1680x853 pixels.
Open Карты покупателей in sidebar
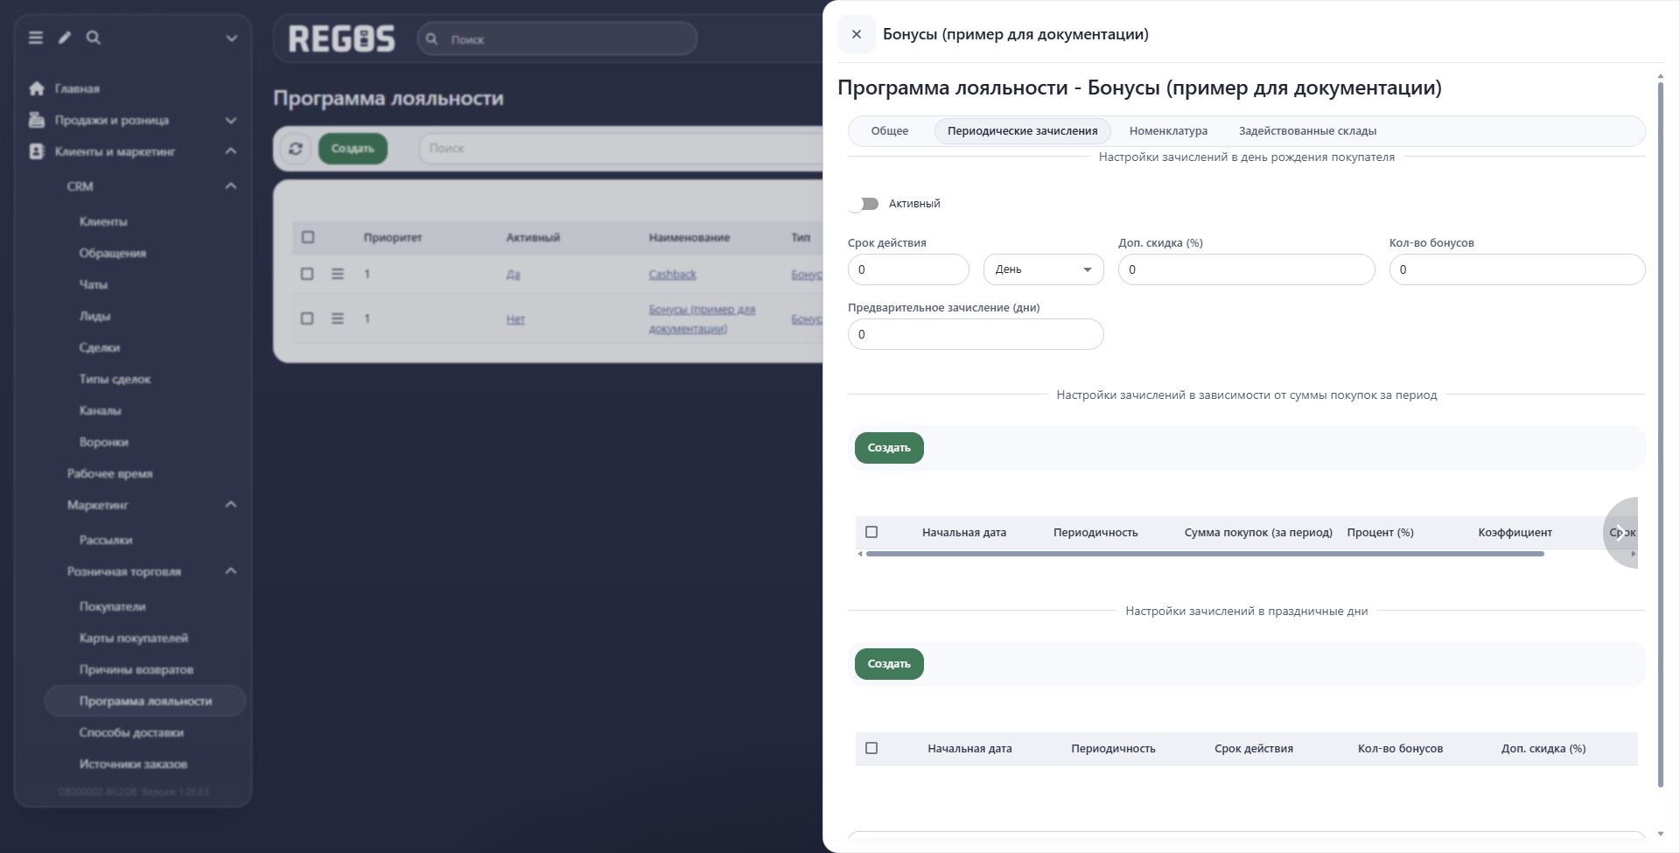pyautogui.click(x=134, y=638)
